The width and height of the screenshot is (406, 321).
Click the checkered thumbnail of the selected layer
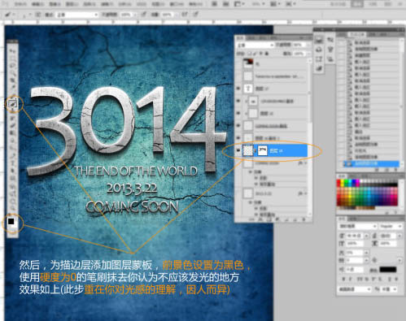[248, 150]
